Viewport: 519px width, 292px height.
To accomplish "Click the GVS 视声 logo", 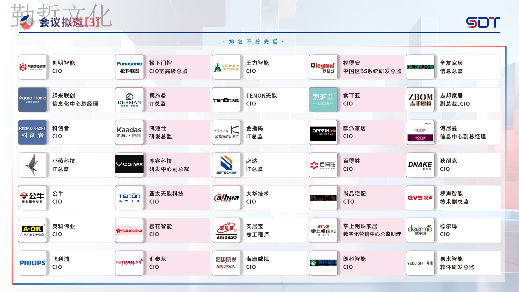I will (x=420, y=198).
